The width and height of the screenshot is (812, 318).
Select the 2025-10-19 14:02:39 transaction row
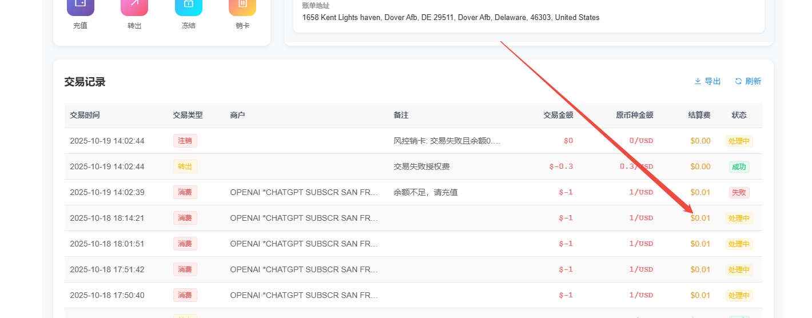413,192
